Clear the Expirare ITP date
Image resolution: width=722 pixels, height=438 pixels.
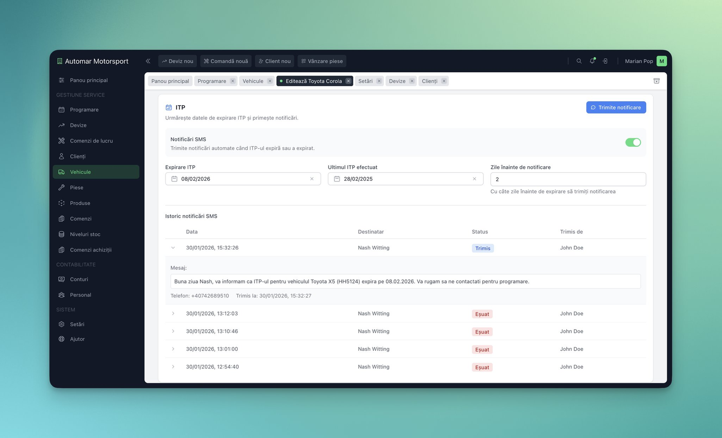click(312, 179)
